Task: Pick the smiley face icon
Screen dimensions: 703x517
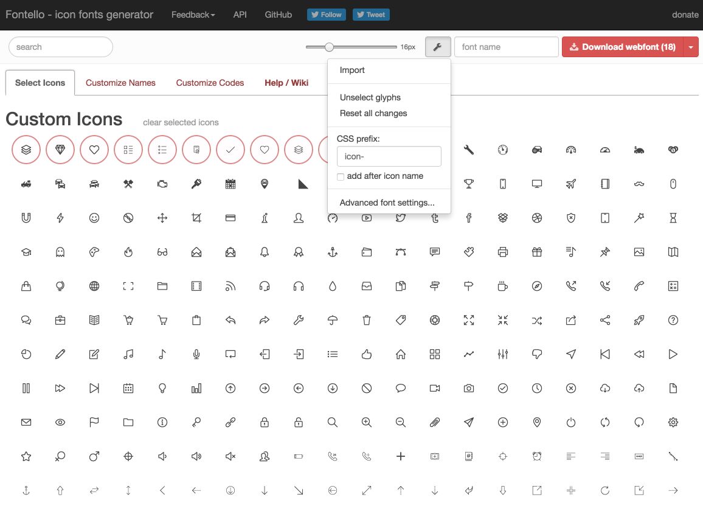Action: pyautogui.click(x=94, y=218)
